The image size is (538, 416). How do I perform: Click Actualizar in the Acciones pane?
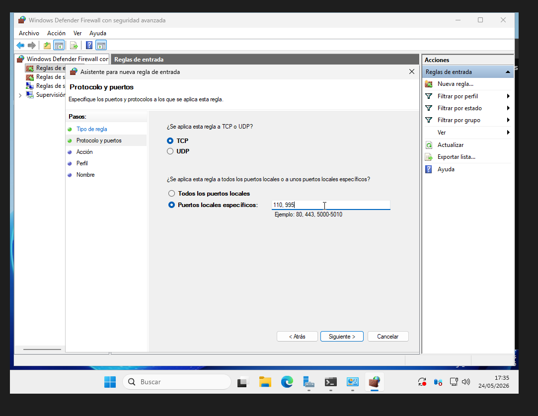(451, 145)
